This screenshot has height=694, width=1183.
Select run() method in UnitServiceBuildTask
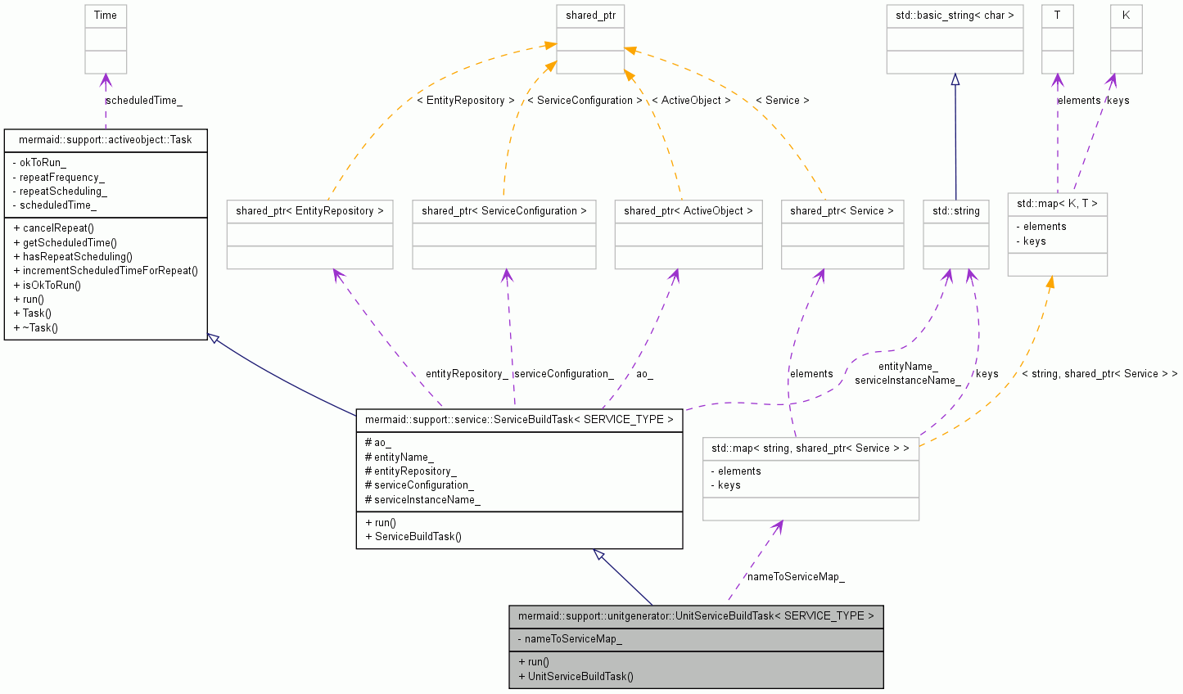(534, 661)
